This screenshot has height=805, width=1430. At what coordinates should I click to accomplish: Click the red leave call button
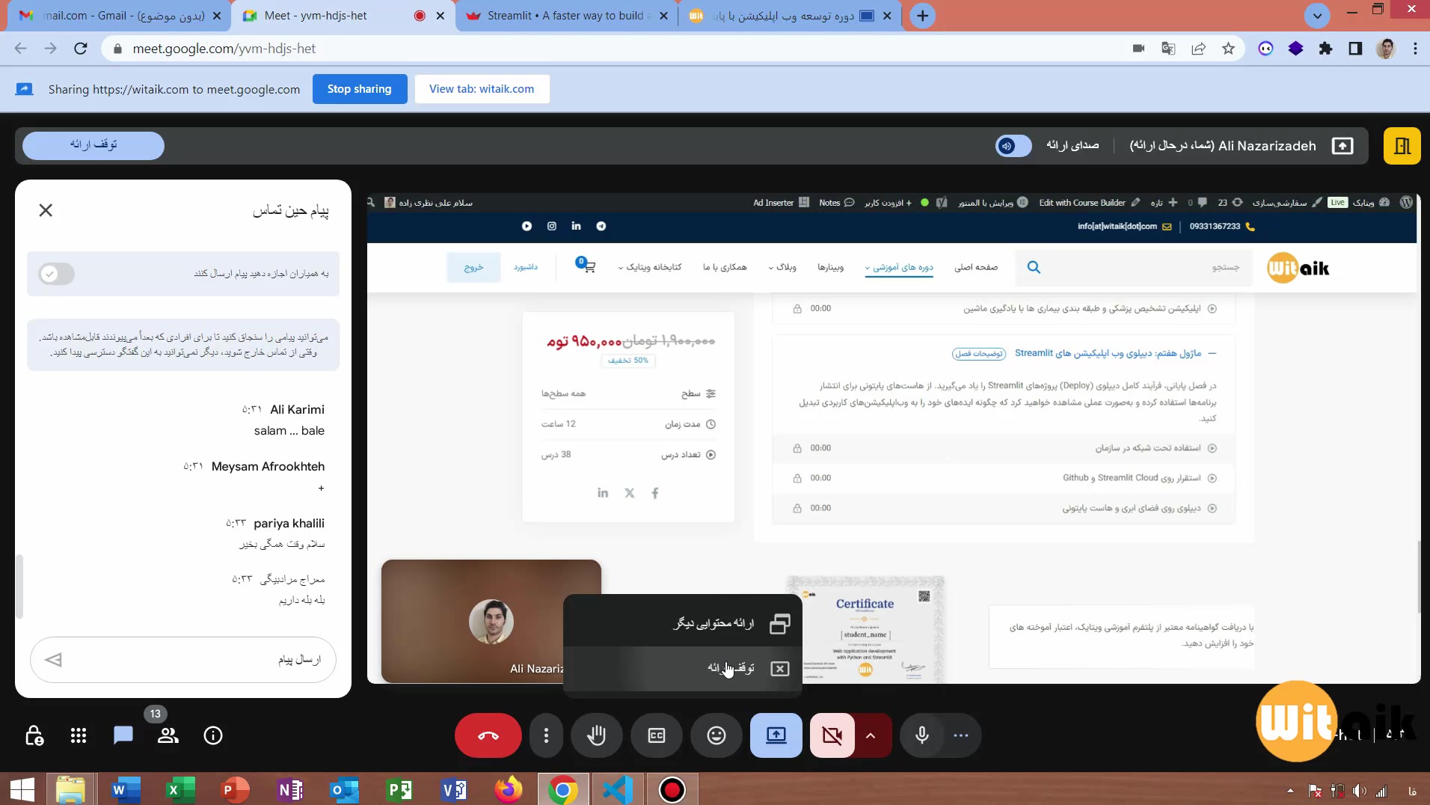point(488,735)
